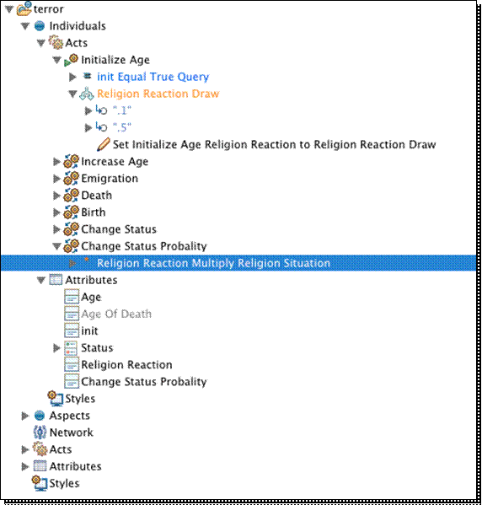482x505 pixels.
Task: Click the Age attribute icon
Action: tap(72, 297)
